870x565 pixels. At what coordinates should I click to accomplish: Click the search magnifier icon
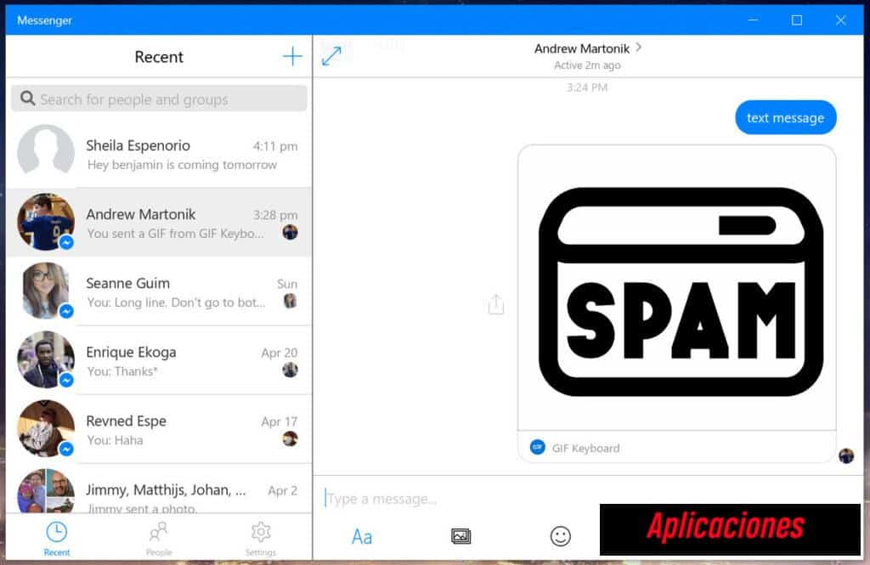coord(27,99)
